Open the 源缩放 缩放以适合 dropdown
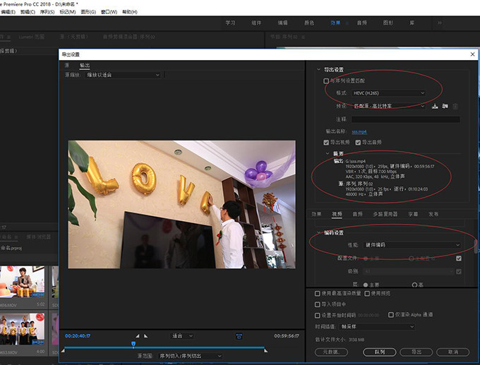Image resolution: width=480 pixels, height=365 pixels. tap(122, 75)
